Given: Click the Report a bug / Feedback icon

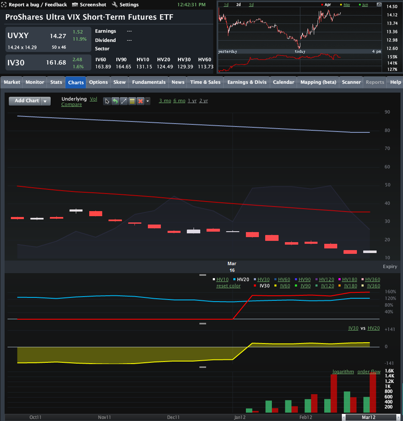Looking at the screenshot, I should 4,5.
